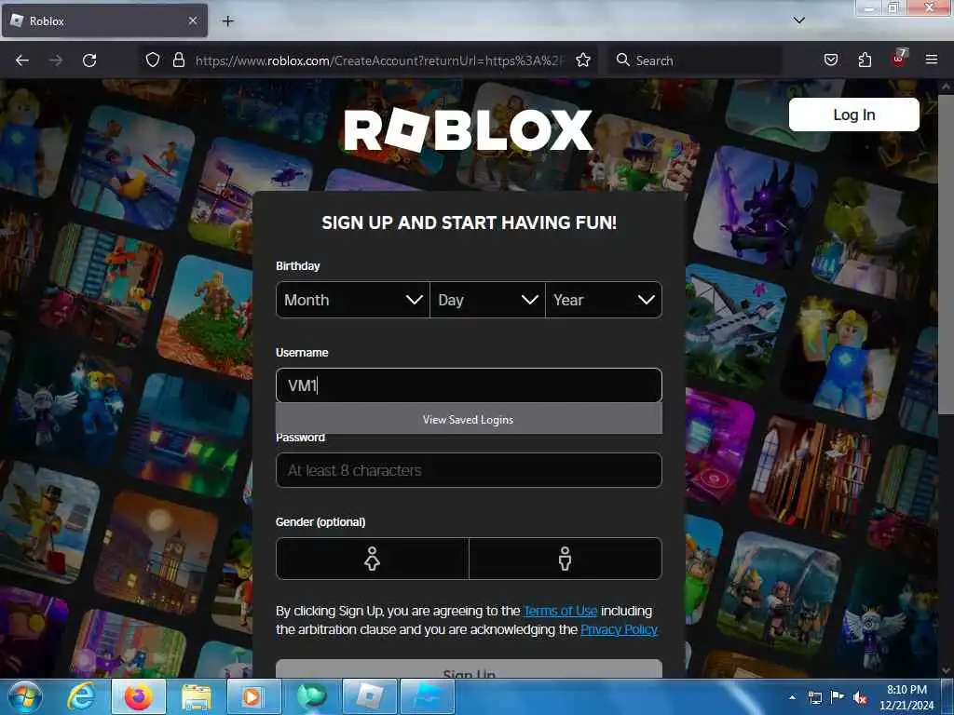Go forward with the browser forward arrow

(x=56, y=61)
